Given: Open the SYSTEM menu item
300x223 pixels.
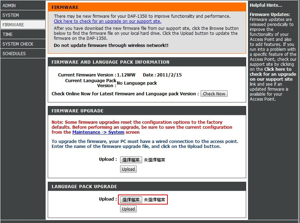Looking at the screenshot, I should 23,15.
